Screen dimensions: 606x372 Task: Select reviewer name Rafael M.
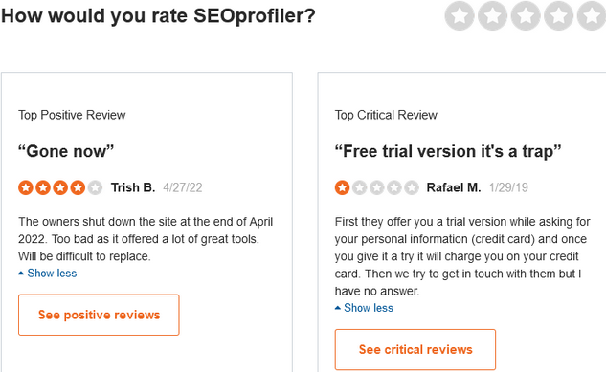[x=454, y=187]
